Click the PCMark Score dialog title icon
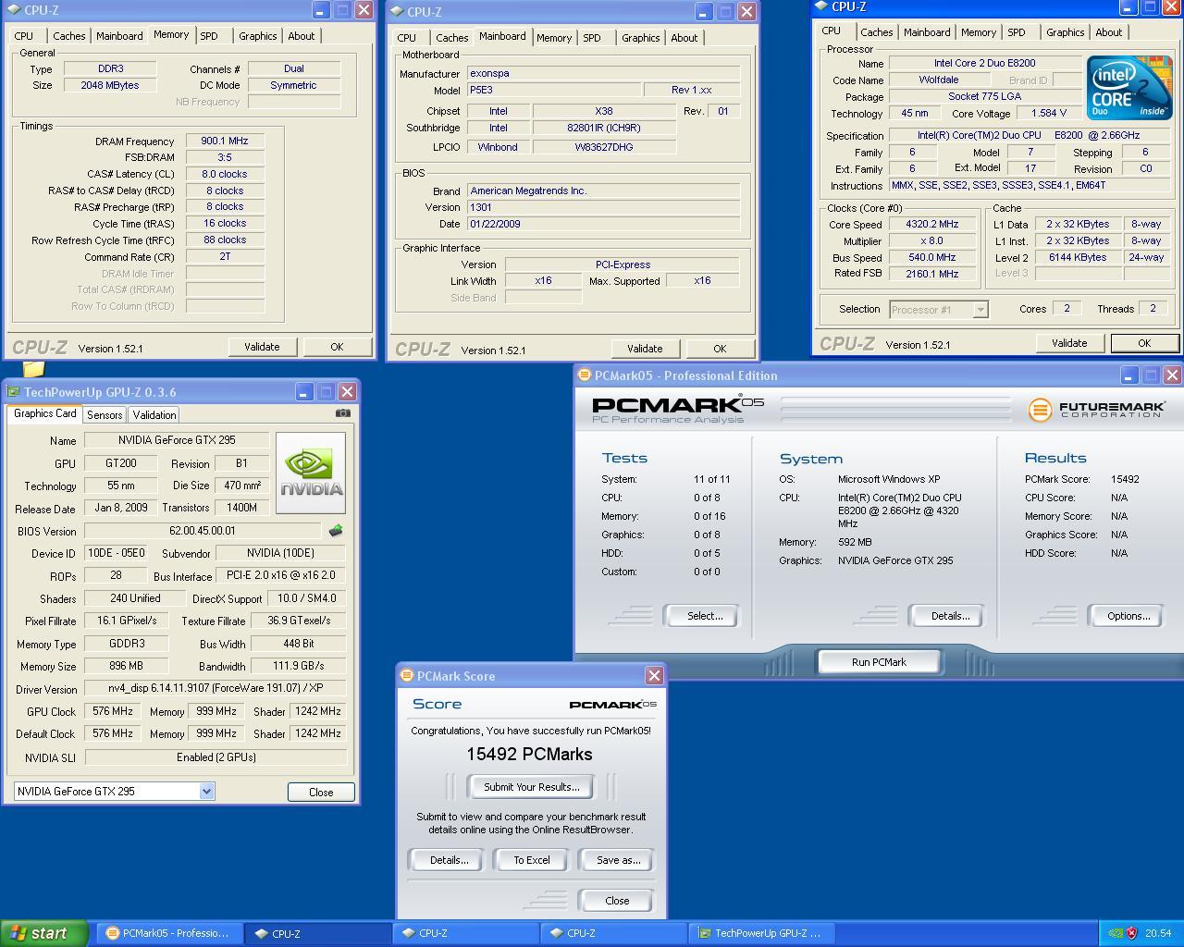The image size is (1184, 947). (x=407, y=676)
